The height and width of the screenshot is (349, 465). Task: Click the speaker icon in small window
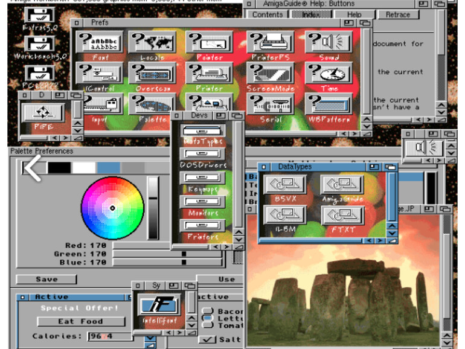[x=423, y=148]
